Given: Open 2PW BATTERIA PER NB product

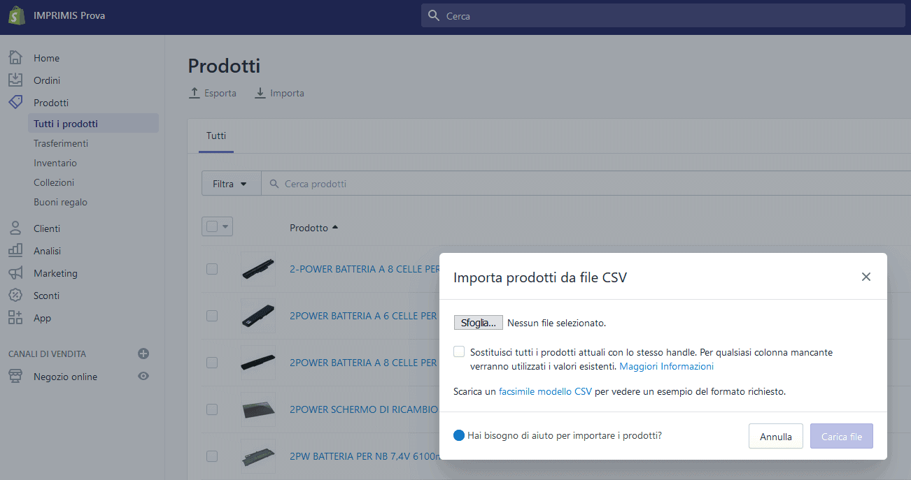Looking at the screenshot, I should (364, 456).
